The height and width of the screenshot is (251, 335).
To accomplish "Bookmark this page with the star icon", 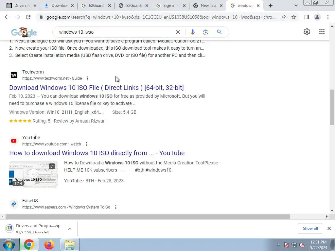I will [294, 17].
